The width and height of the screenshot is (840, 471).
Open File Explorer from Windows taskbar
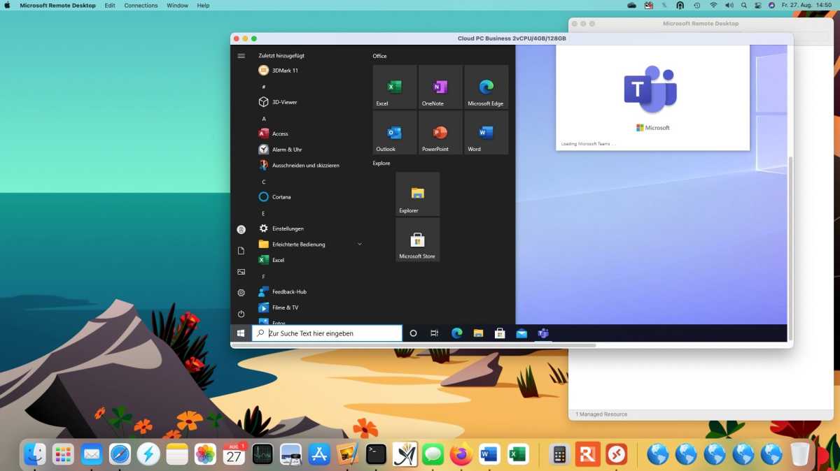(478, 333)
